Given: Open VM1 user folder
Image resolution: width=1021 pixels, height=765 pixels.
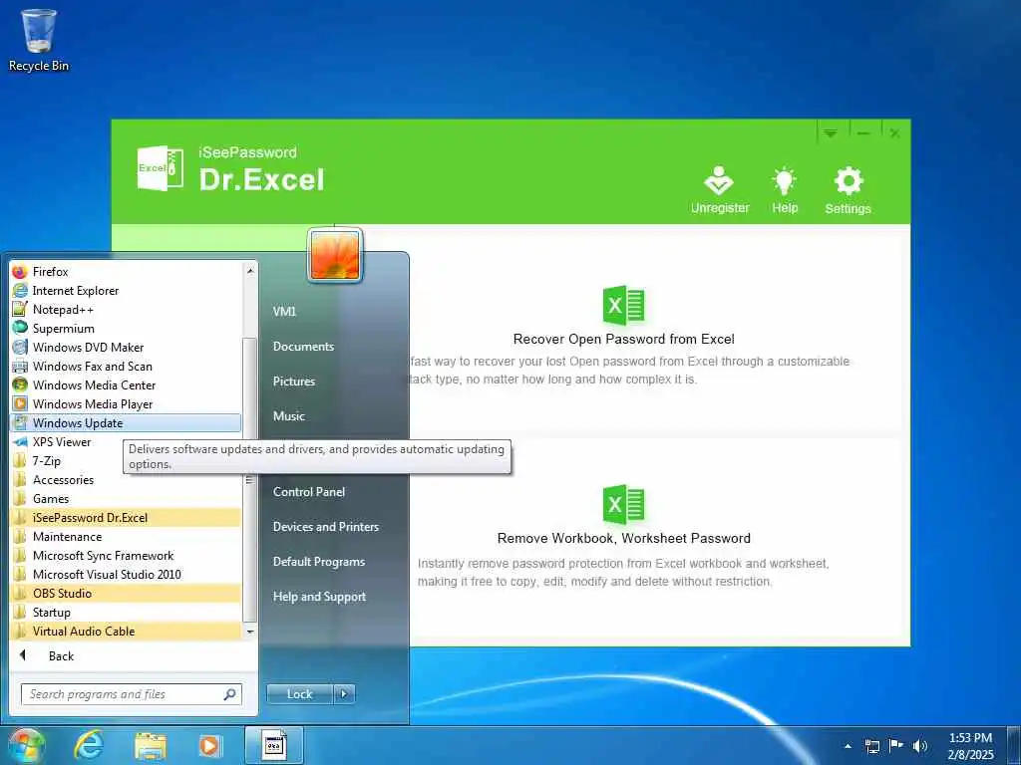Looking at the screenshot, I should tap(284, 311).
